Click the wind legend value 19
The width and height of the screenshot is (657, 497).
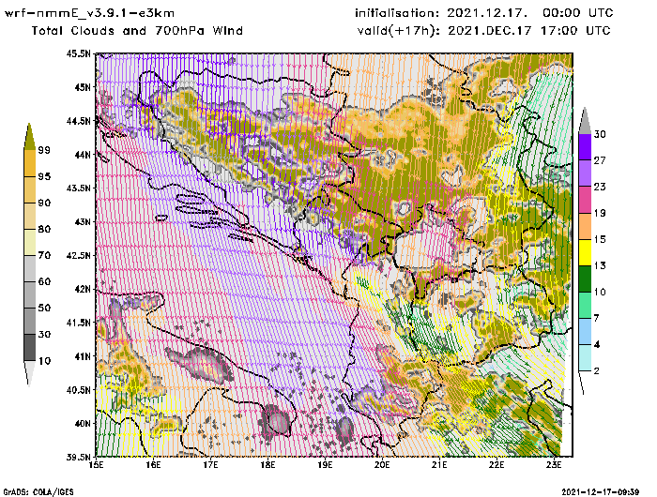click(600, 213)
